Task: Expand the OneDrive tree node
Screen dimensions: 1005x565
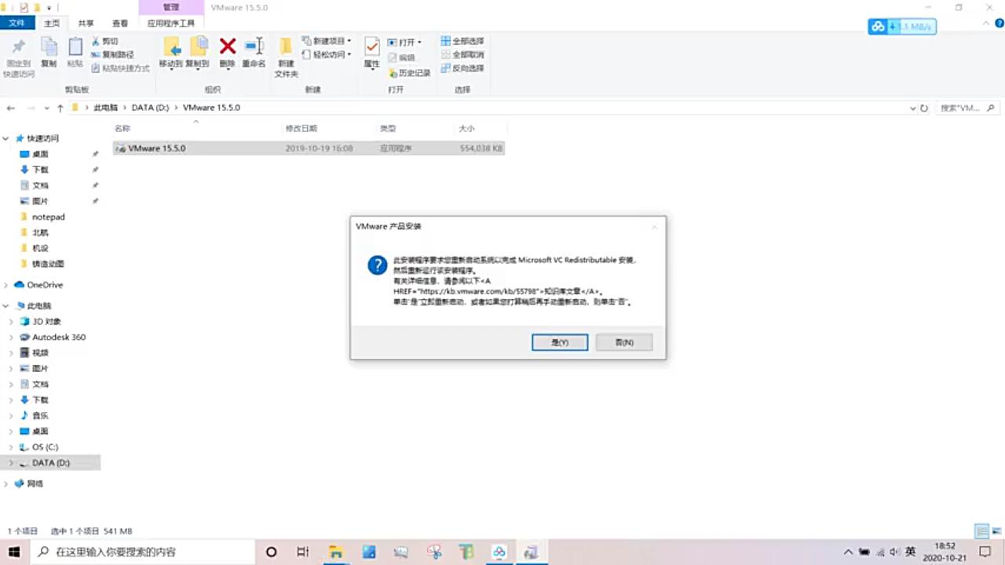Action: (6, 285)
